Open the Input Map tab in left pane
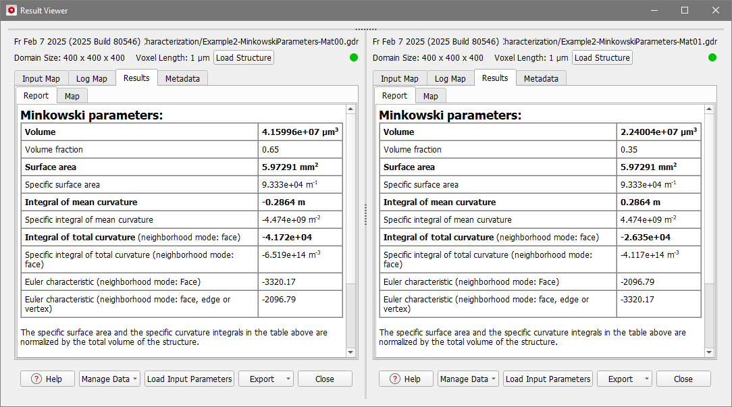The image size is (732, 407). (41, 78)
